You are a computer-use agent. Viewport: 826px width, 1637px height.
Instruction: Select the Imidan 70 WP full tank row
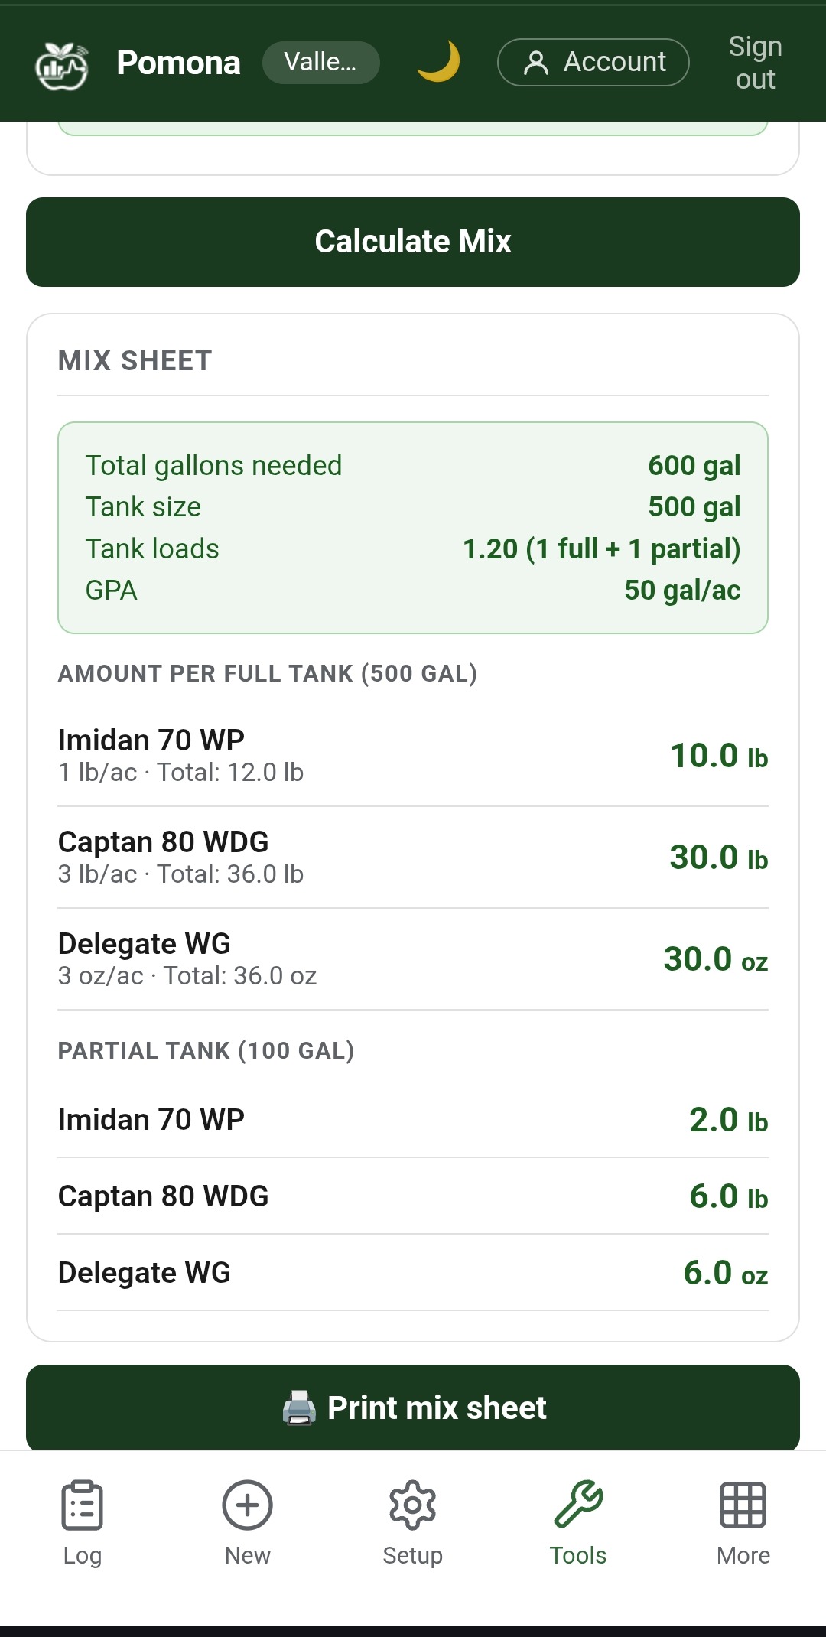413,755
